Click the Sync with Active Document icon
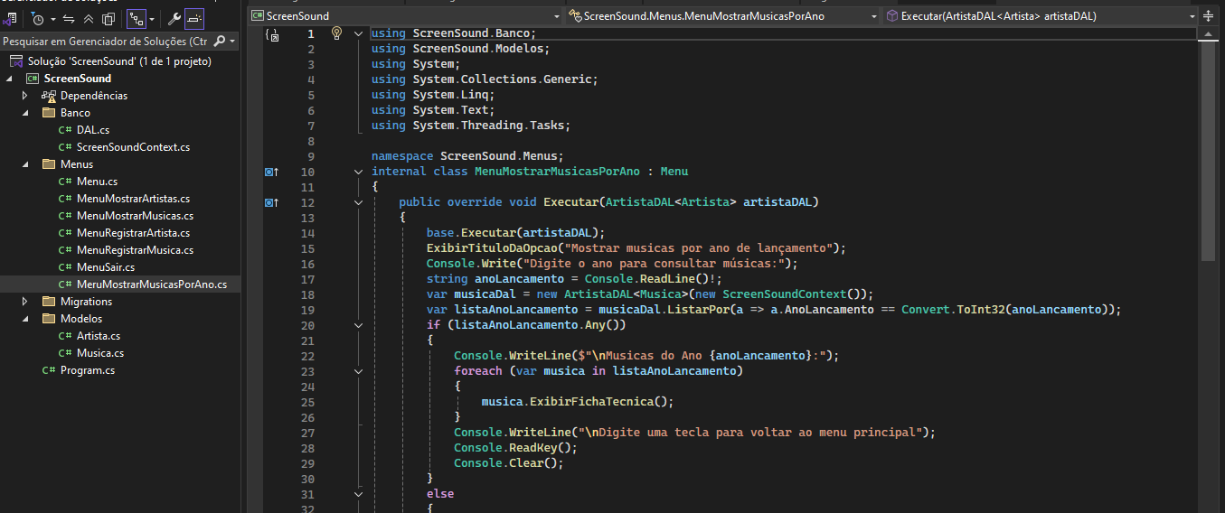The height and width of the screenshot is (513, 1225). coord(69,18)
